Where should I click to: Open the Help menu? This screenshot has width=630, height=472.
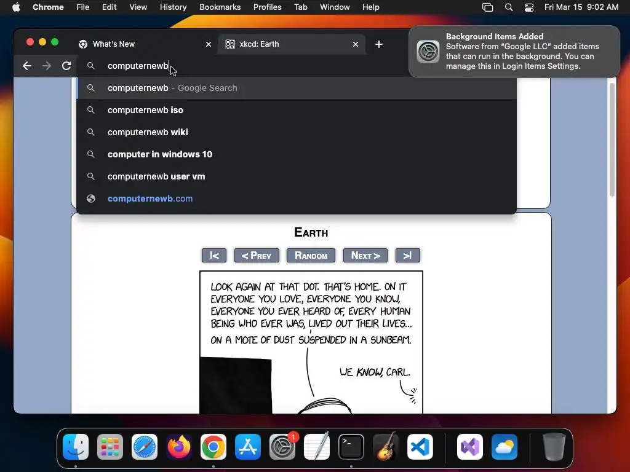(x=370, y=7)
